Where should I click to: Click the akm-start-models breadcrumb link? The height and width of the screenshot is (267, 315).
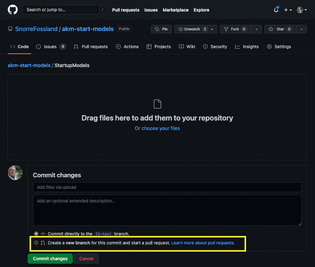(x=29, y=65)
